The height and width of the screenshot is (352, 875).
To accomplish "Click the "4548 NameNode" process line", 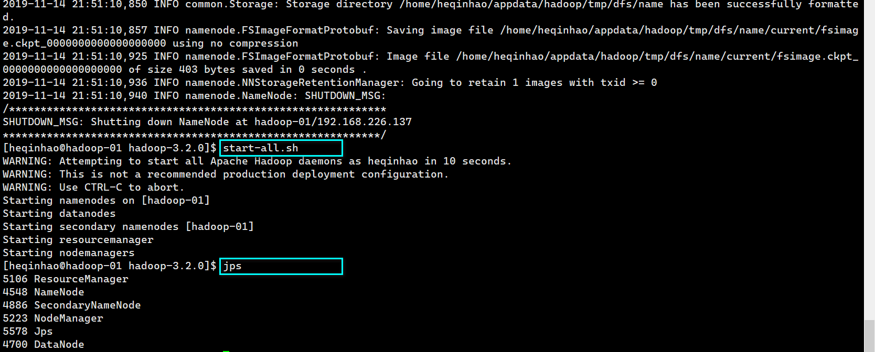I will click(x=44, y=292).
